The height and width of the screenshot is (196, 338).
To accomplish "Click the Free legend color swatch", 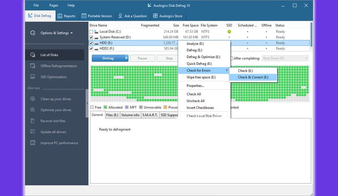I will coord(92,107).
